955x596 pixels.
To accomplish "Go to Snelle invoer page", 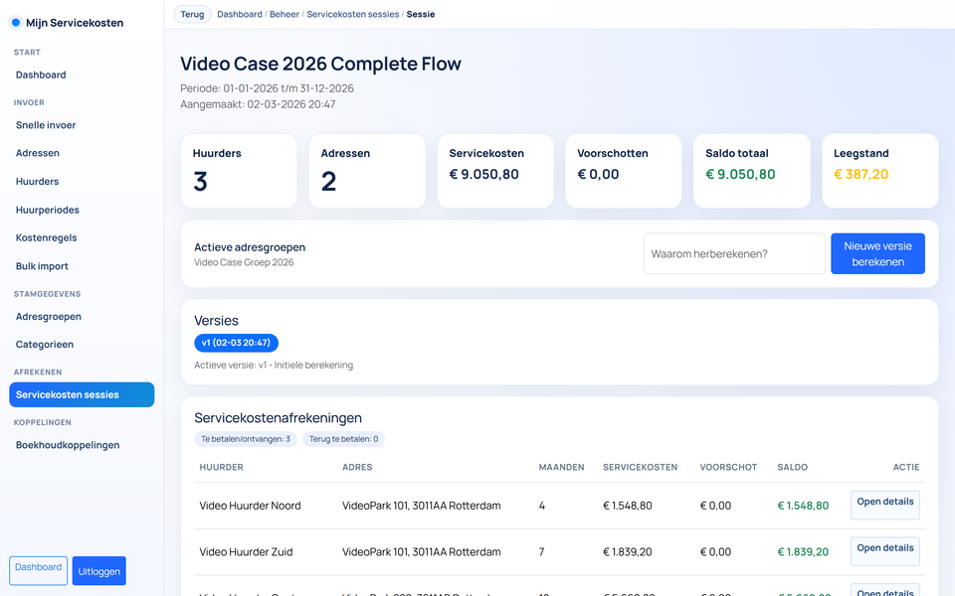I will (x=46, y=125).
